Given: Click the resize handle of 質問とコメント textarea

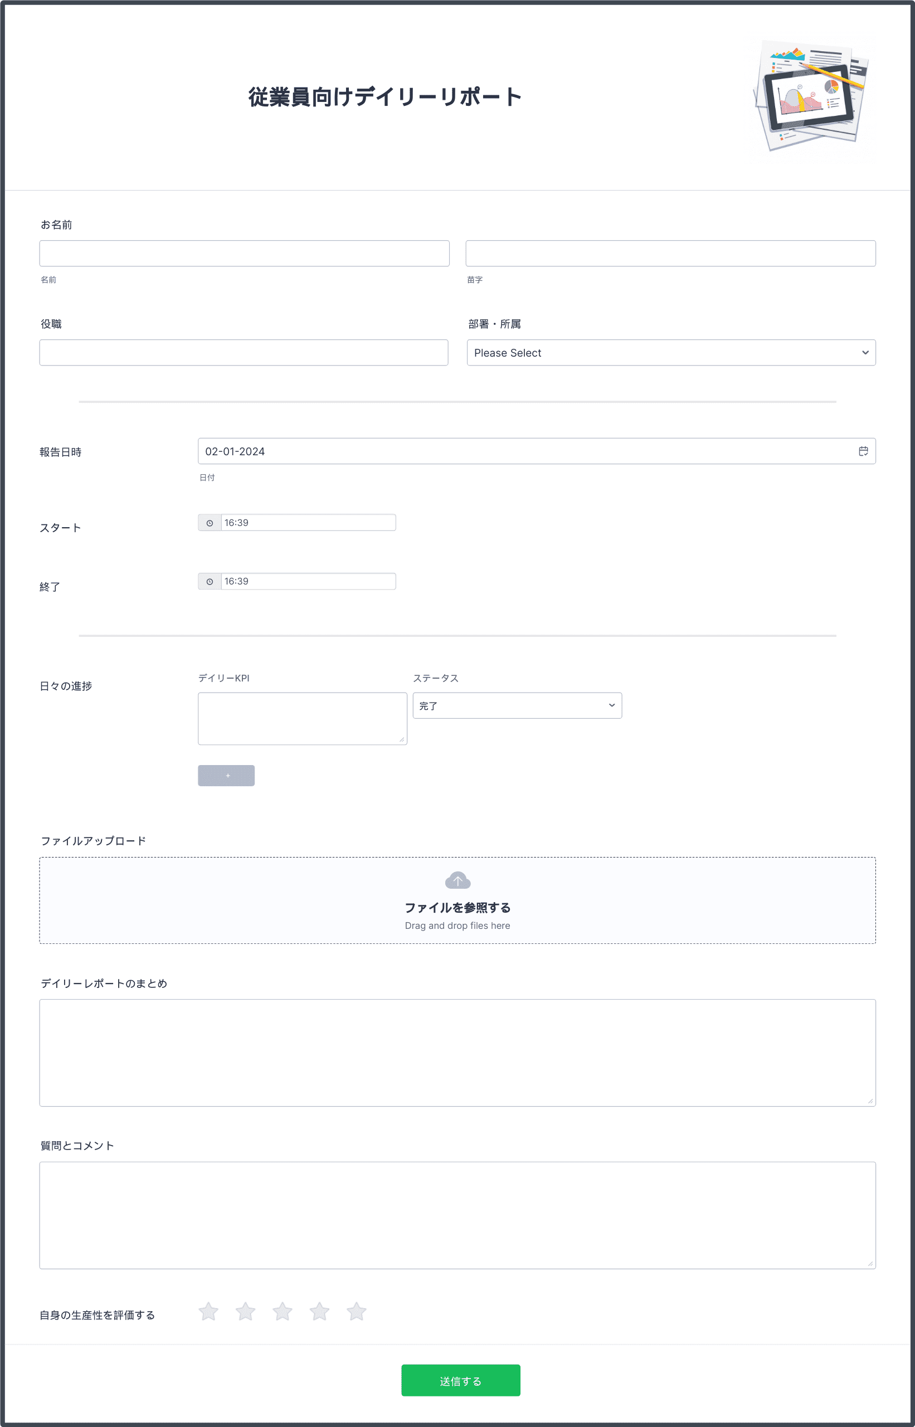Looking at the screenshot, I should click(x=870, y=1264).
